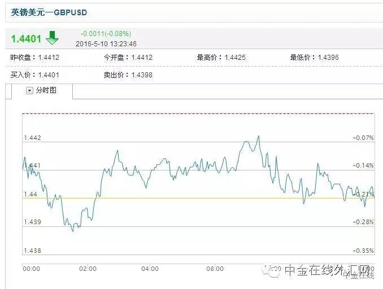Click the -0.35% percentage axis label
This screenshot has height=289, width=383.
click(x=363, y=251)
